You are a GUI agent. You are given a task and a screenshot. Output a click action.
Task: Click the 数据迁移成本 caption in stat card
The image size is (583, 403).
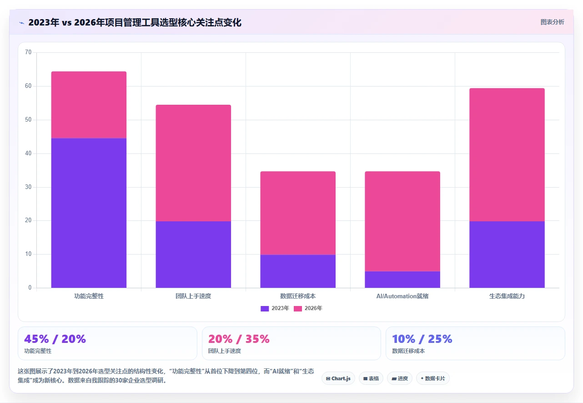408,351
